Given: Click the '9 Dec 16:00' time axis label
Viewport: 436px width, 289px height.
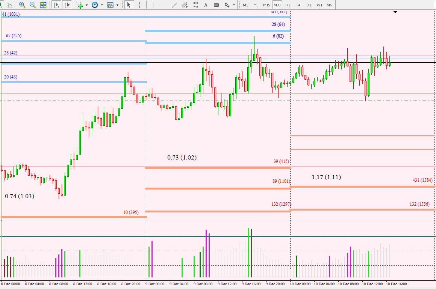Looking at the screenshot, I should pos(251,284).
